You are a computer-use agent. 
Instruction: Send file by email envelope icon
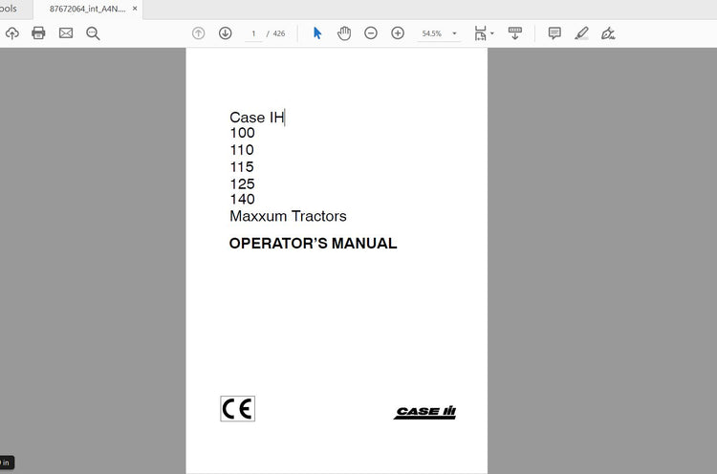click(x=66, y=32)
